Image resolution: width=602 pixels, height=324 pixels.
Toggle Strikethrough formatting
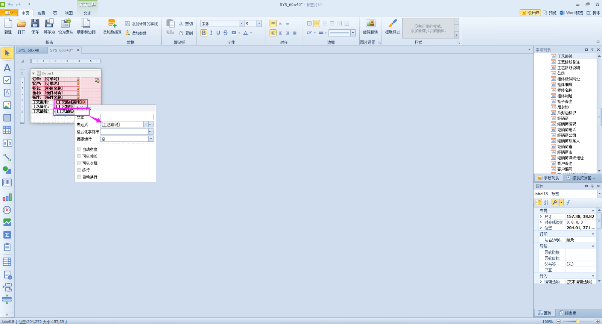[x=225, y=33]
